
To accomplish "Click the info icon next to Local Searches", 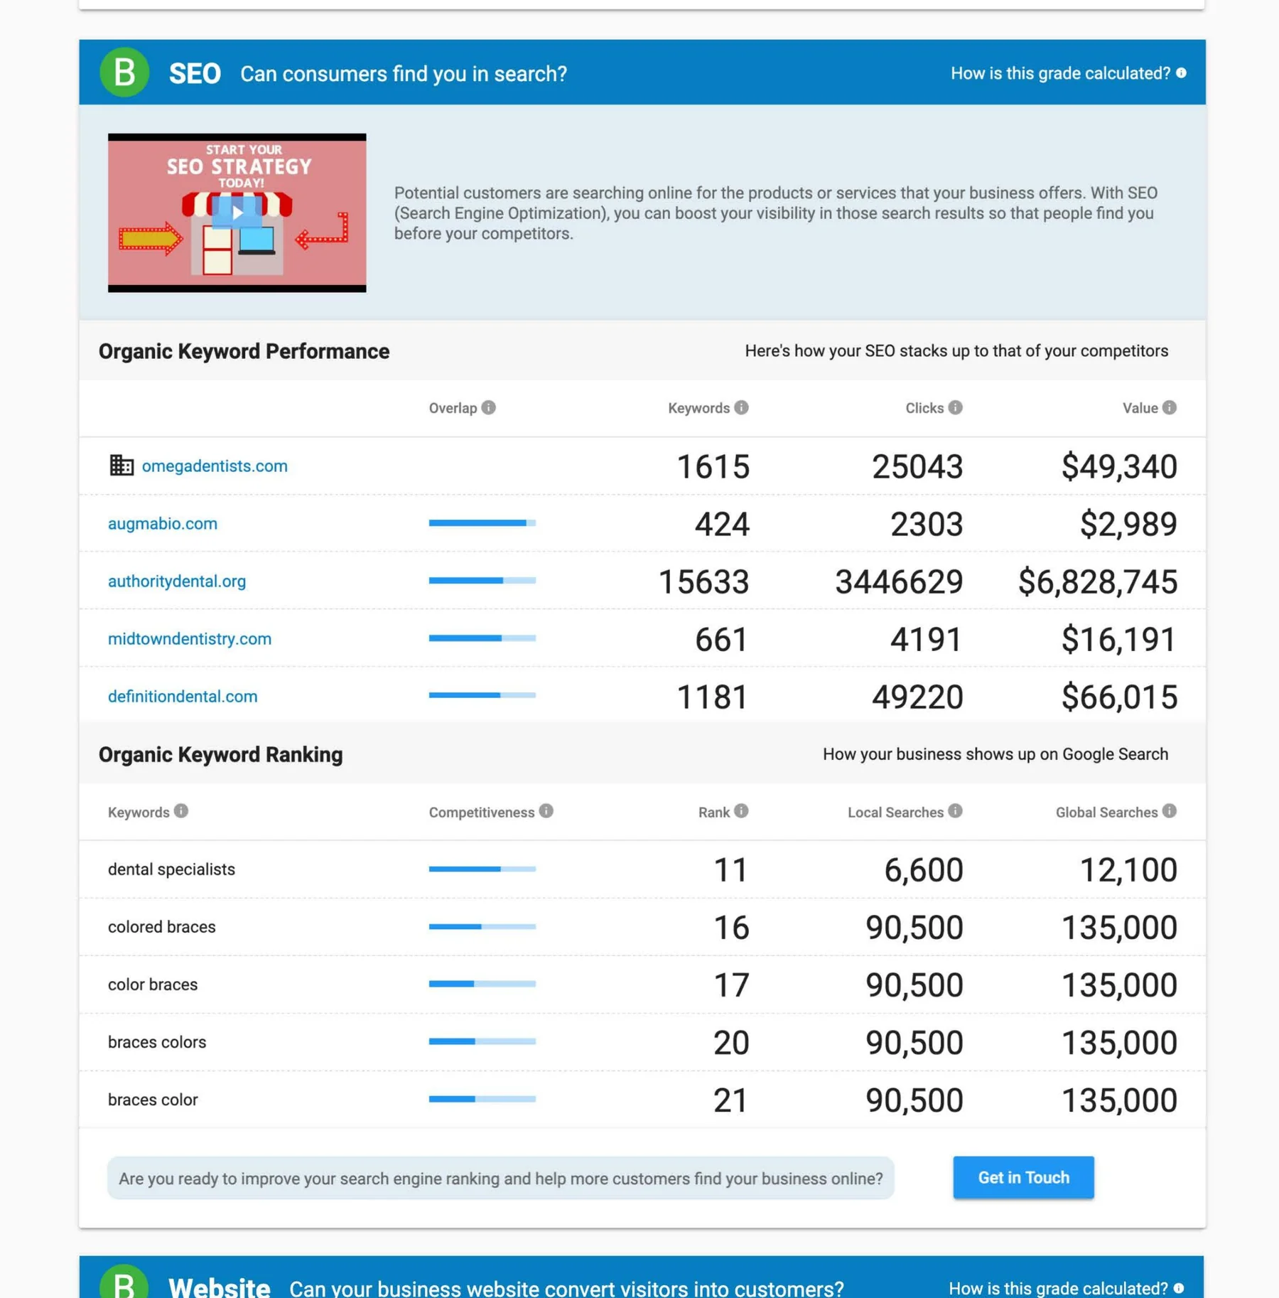I will click(955, 810).
